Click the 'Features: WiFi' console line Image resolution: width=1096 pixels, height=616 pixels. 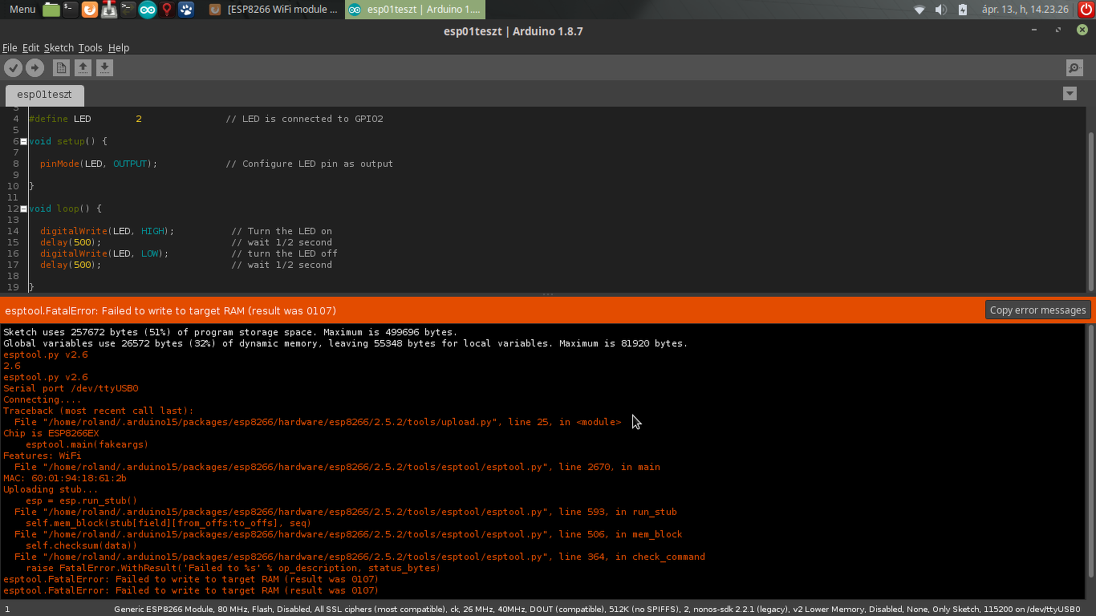[43, 456]
